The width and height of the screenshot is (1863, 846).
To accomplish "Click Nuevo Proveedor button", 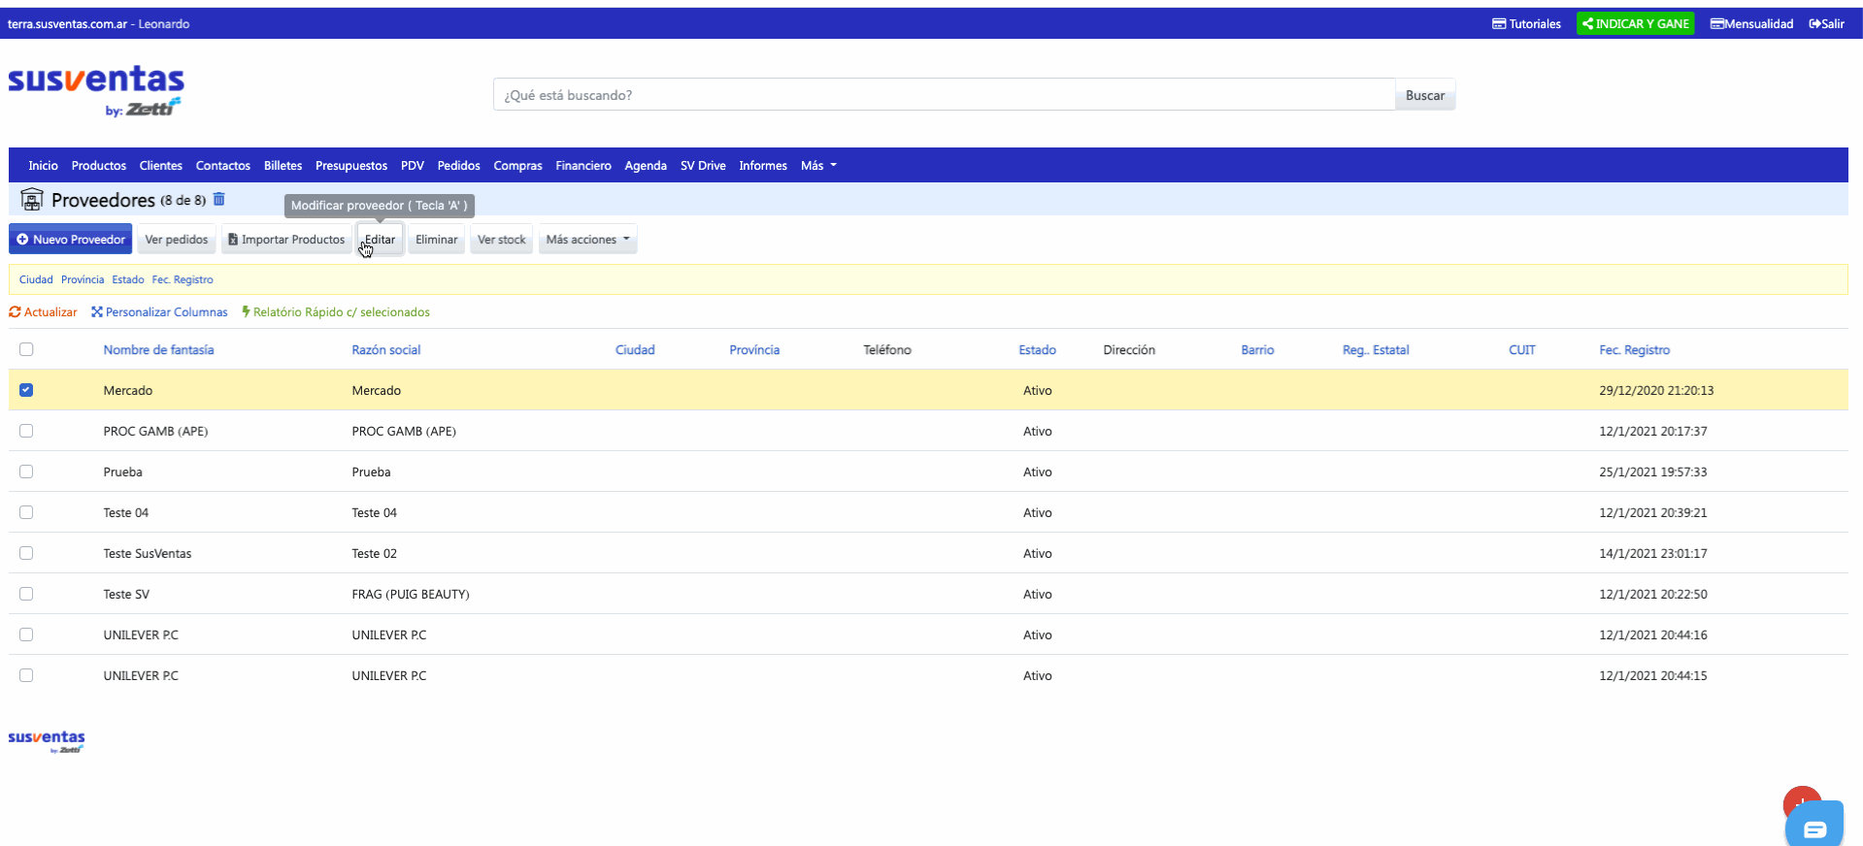I will [71, 239].
